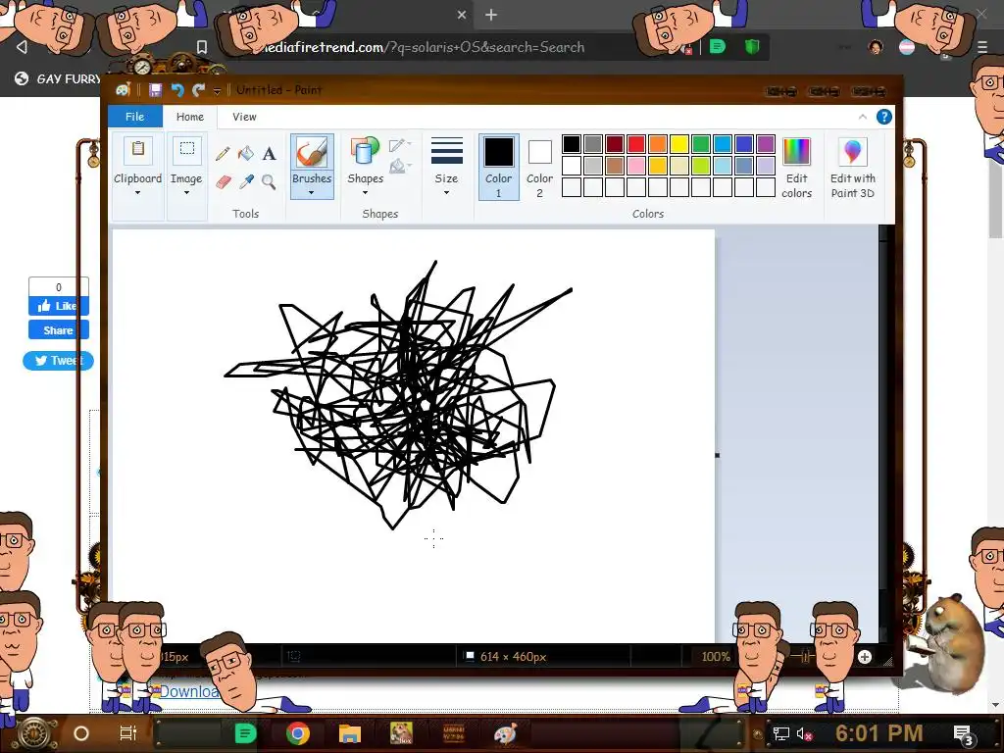Expand the Image dropdown arrow

tap(186, 193)
